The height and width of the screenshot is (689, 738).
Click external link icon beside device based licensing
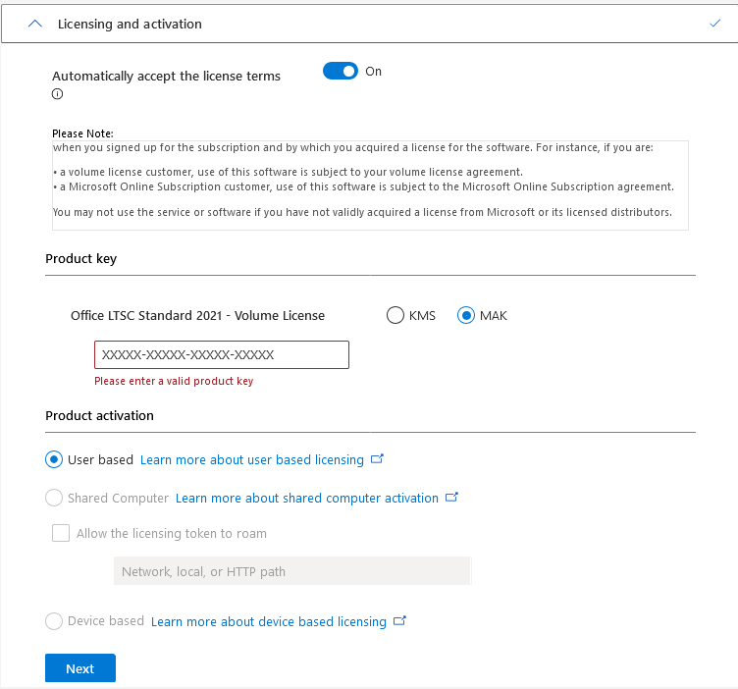click(x=399, y=620)
